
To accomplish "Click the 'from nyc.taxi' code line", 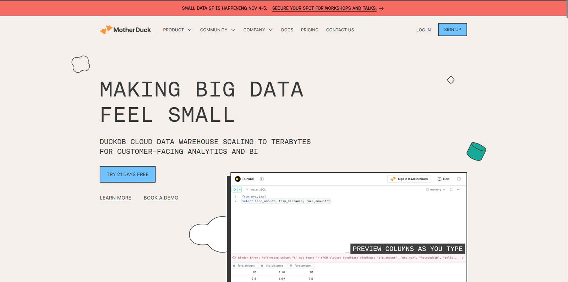I will (254, 196).
